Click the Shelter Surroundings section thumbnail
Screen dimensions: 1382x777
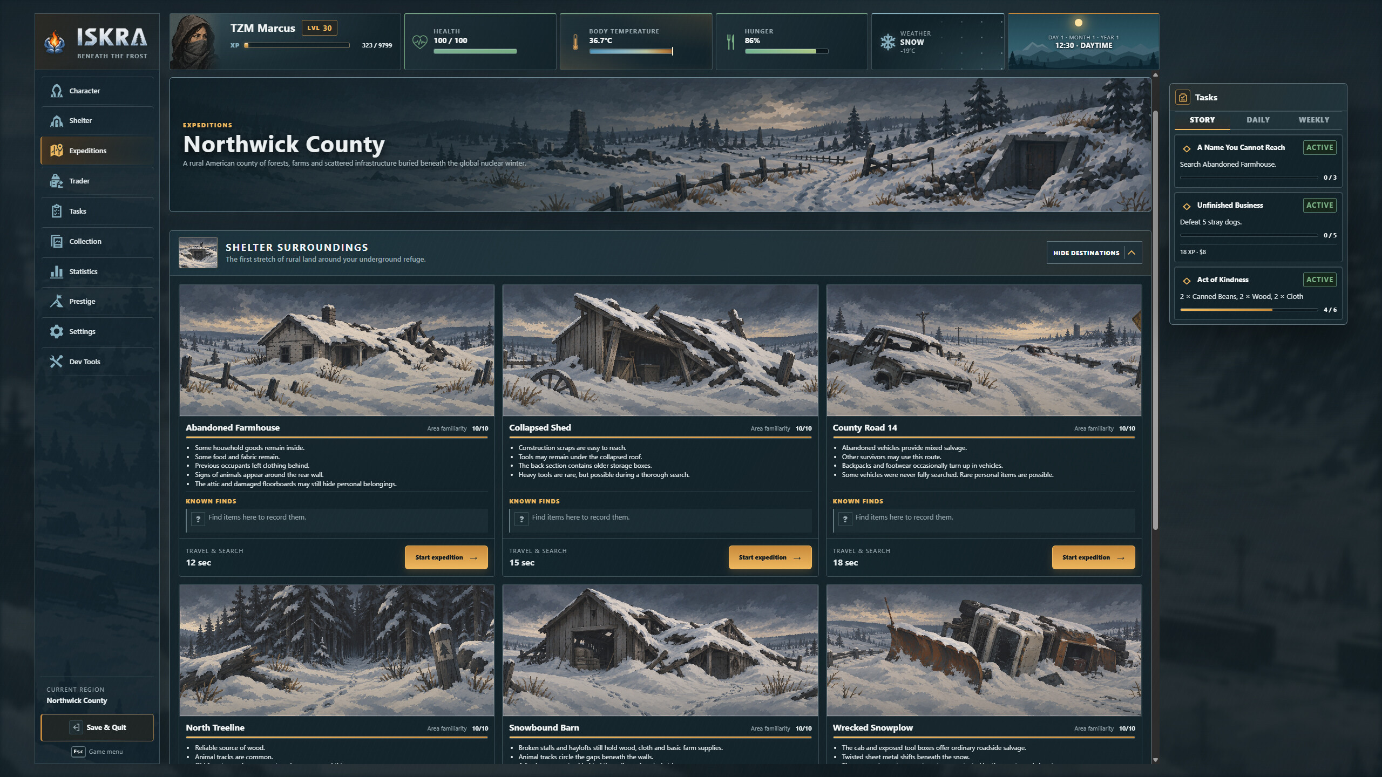[198, 253]
